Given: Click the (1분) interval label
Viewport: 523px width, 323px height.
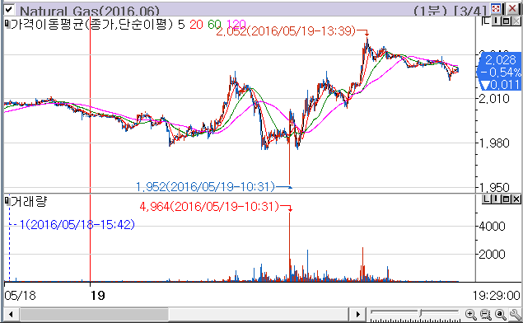Looking at the screenshot, I should coord(430,12).
